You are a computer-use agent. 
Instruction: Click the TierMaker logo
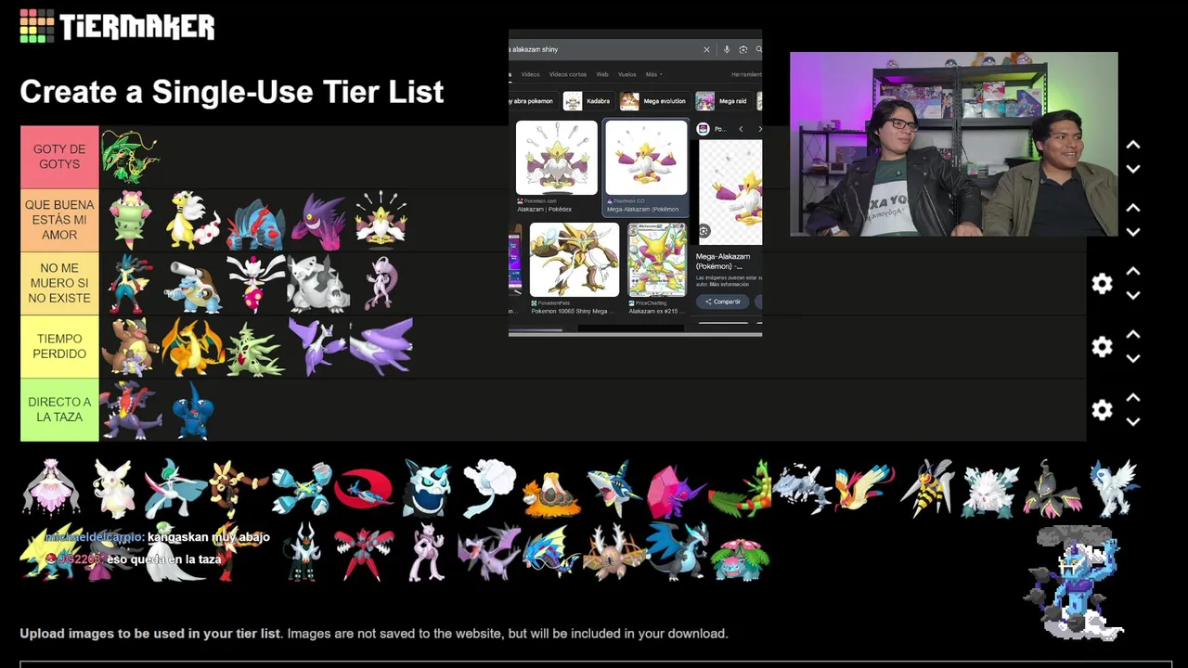click(x=117, y=26)
